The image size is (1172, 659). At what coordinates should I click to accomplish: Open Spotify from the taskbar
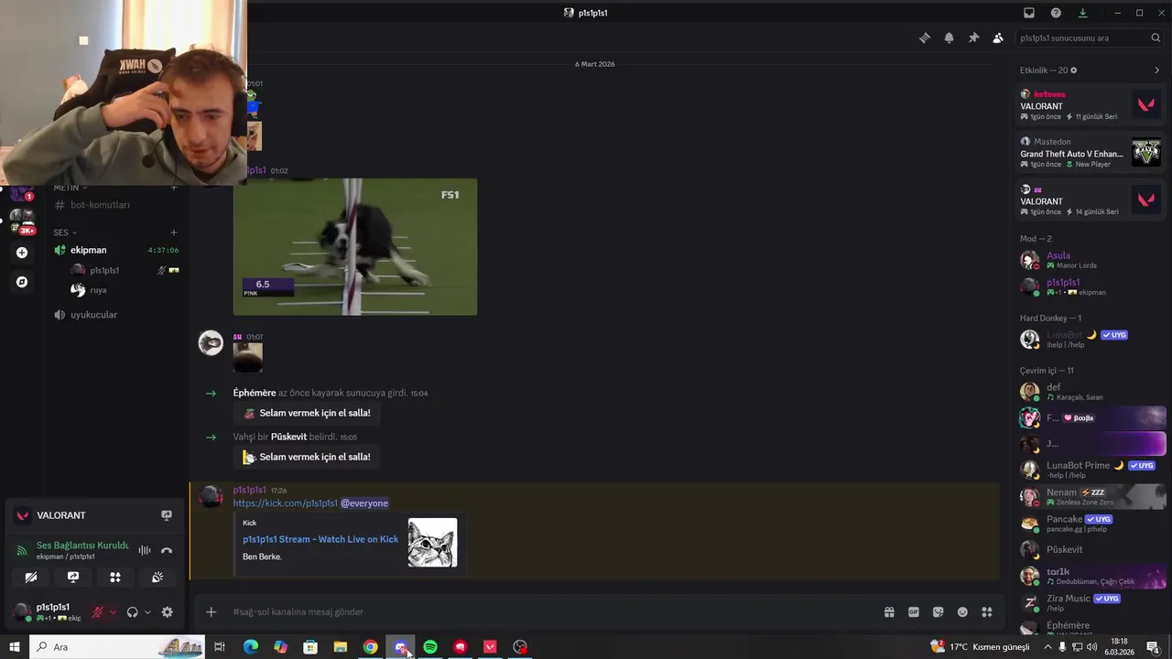(x=430, y=647)
